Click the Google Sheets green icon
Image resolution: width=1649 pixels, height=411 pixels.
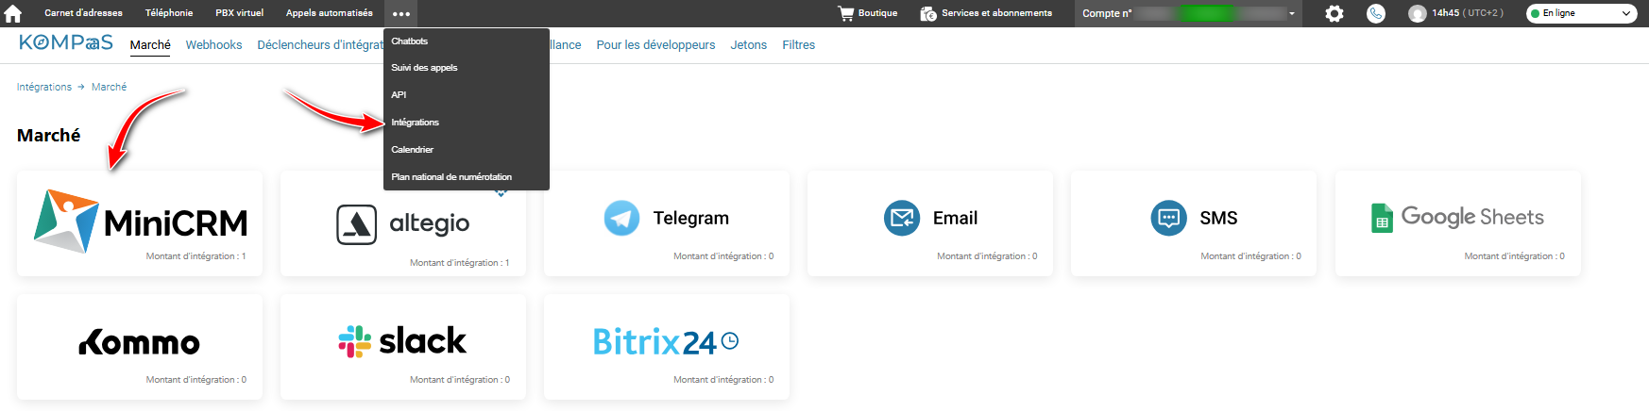pyautogui.click(x=1382, y=218)
